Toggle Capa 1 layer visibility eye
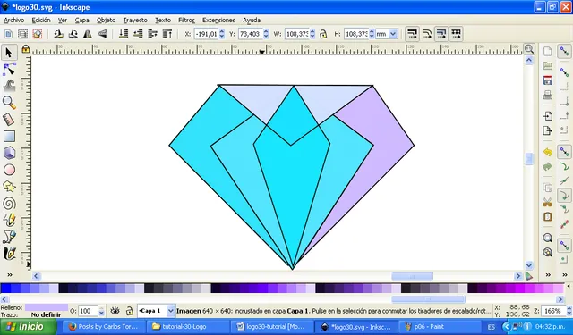This screenshot has width=573, height=335. pos(115,311)
